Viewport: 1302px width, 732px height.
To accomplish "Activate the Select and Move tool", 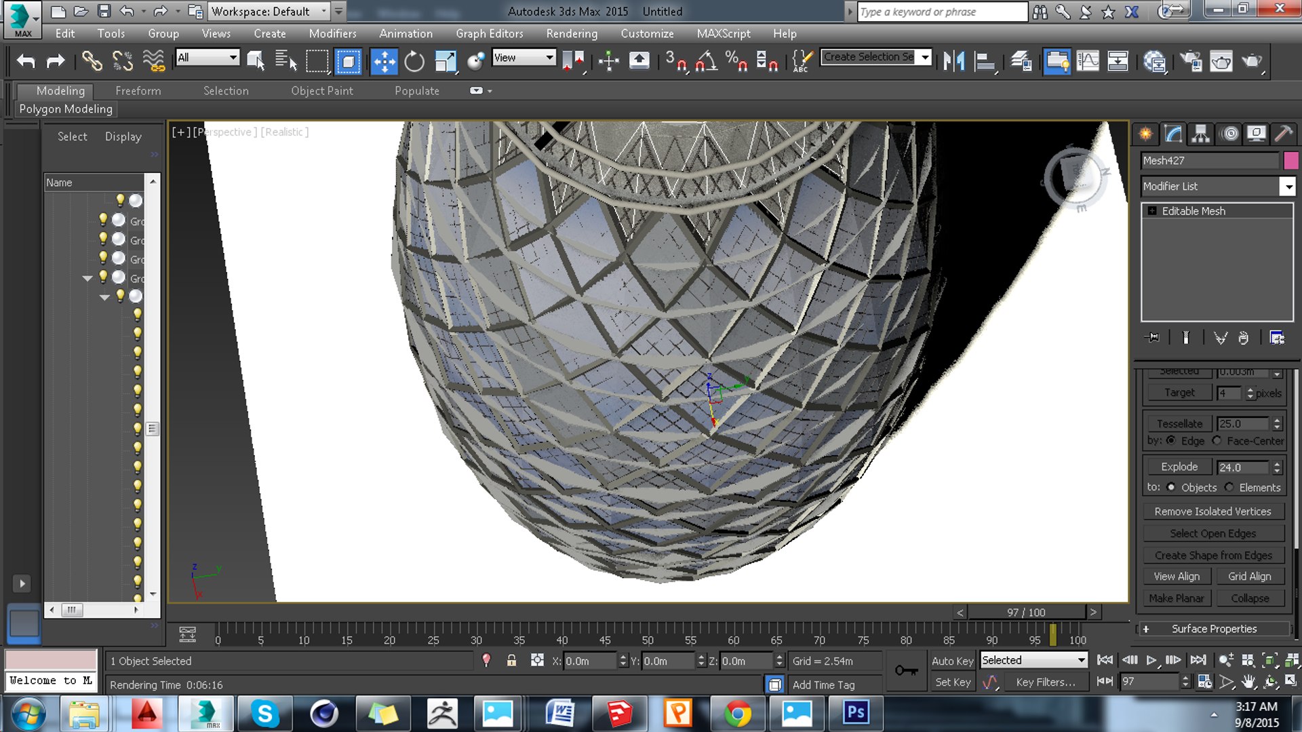I will click(x=384, y=61).
